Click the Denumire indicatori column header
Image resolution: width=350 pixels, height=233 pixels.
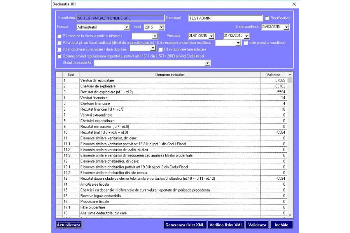pyautogui.click(x=170, y=75)
